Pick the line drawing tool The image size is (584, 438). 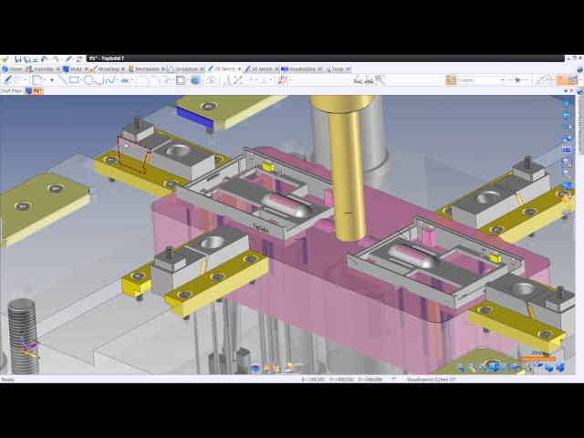tap(63, 80)
